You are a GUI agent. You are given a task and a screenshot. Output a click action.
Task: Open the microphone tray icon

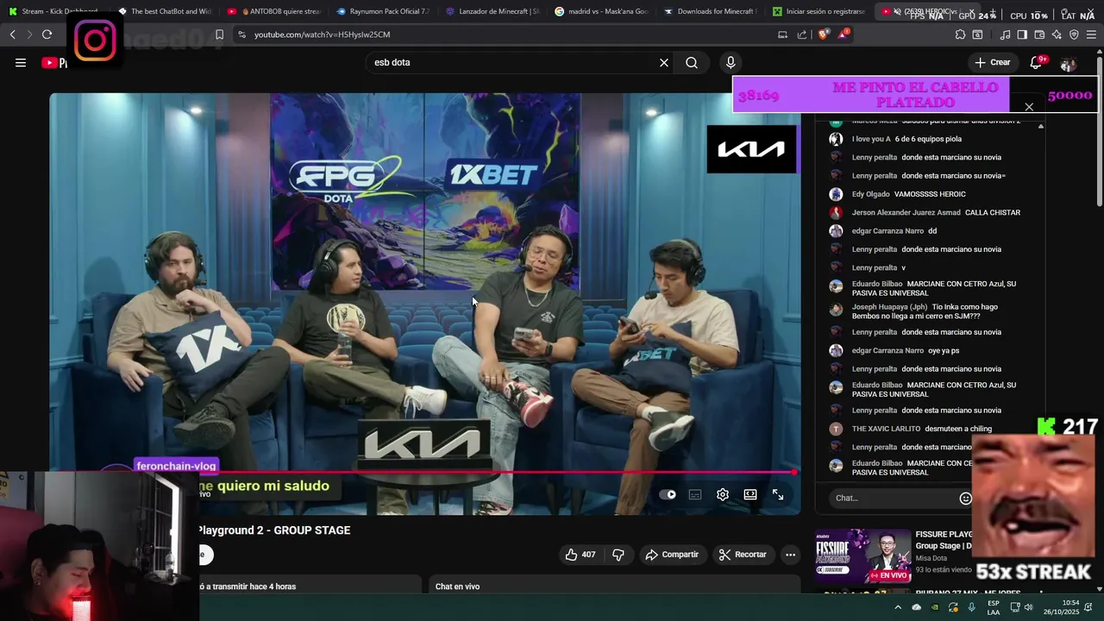972,607
